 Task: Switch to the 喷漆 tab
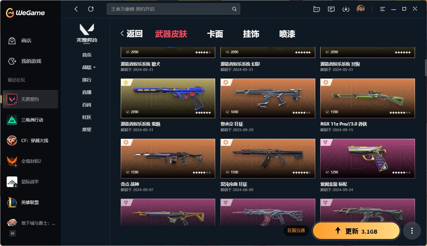(x=287, y=34)
